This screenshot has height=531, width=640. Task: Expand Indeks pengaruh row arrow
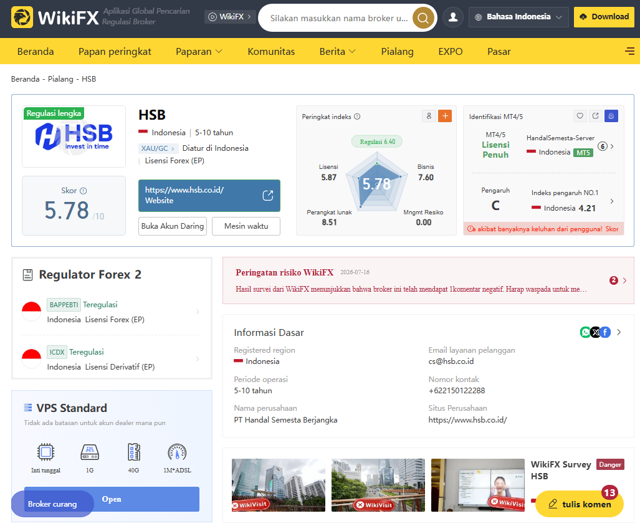(612, 201)
